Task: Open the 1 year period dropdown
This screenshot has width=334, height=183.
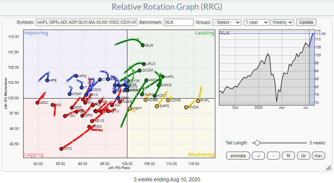Action: tap(257, 22)
